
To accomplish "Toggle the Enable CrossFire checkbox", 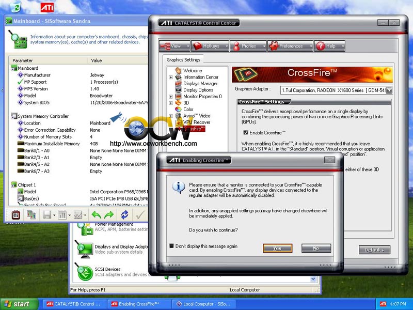I will click(246, 133).
